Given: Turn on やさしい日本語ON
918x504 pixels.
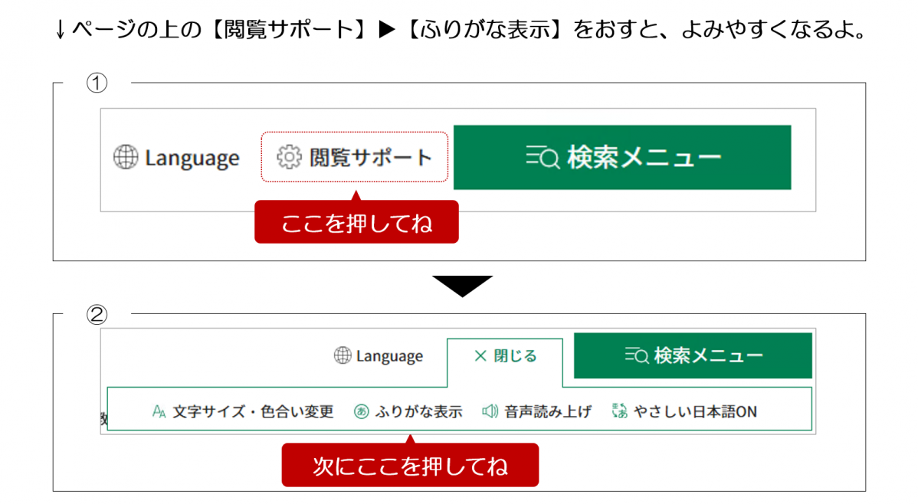Looking at the screenshot, I should point(684,411).
